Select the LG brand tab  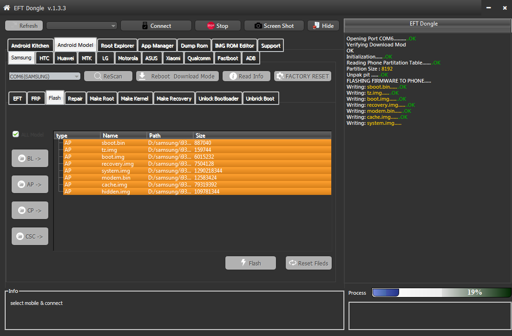coord(105,58)
